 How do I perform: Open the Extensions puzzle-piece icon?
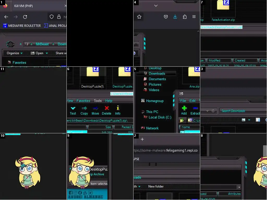pos(185,17)
